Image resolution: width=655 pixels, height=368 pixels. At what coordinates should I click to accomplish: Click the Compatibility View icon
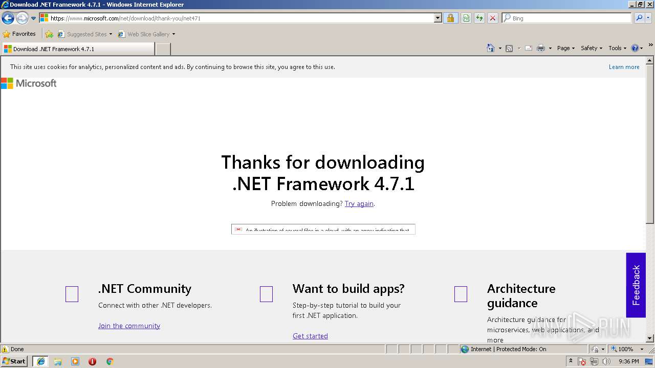(x=466, y=18)
